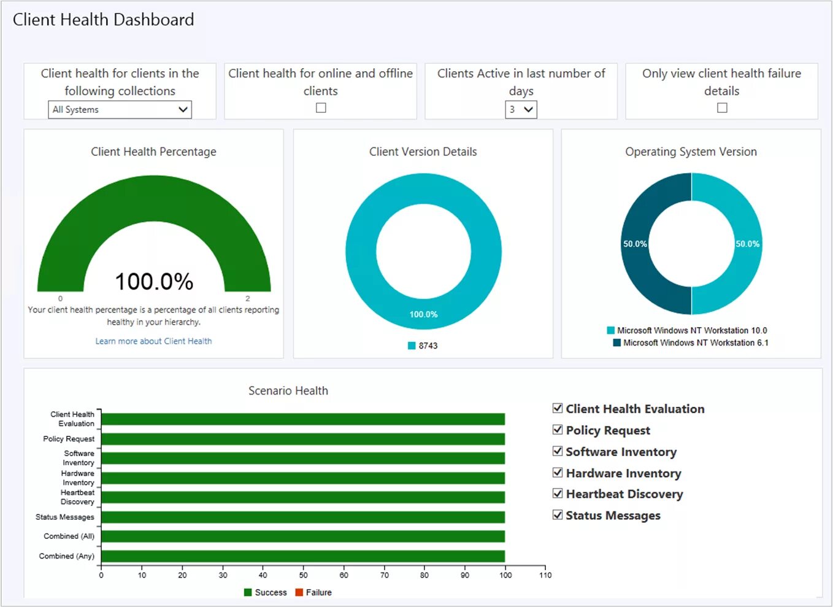Open Learn more about Client Health link
This screenshot has height=607, width=833.
coord(153,341)
